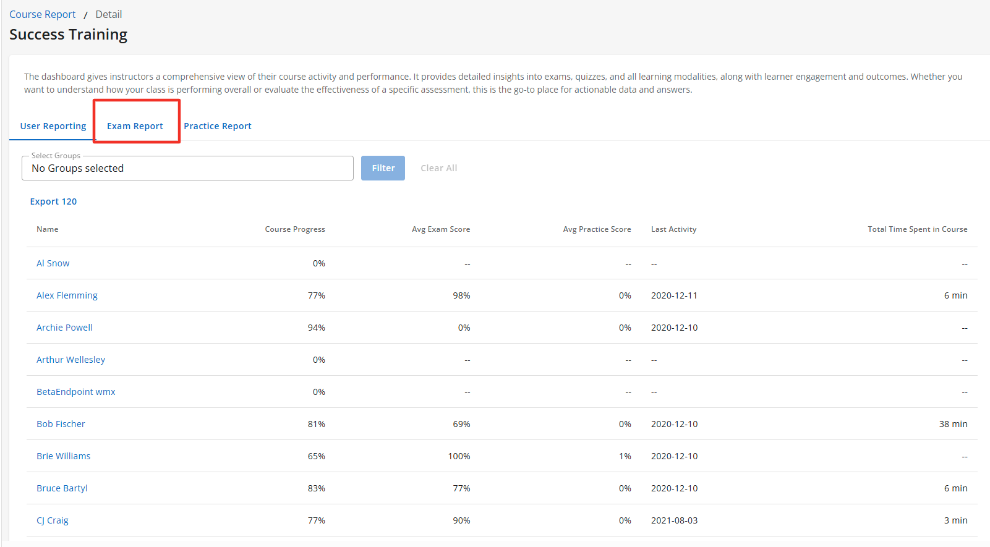This screenshot has width=990, height=547.
Task: Click the Filter button
Action: (x=383, y=168)
